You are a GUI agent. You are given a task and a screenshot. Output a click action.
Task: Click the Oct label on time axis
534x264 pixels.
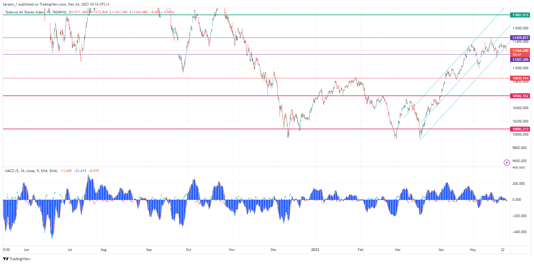pos(188,250)
